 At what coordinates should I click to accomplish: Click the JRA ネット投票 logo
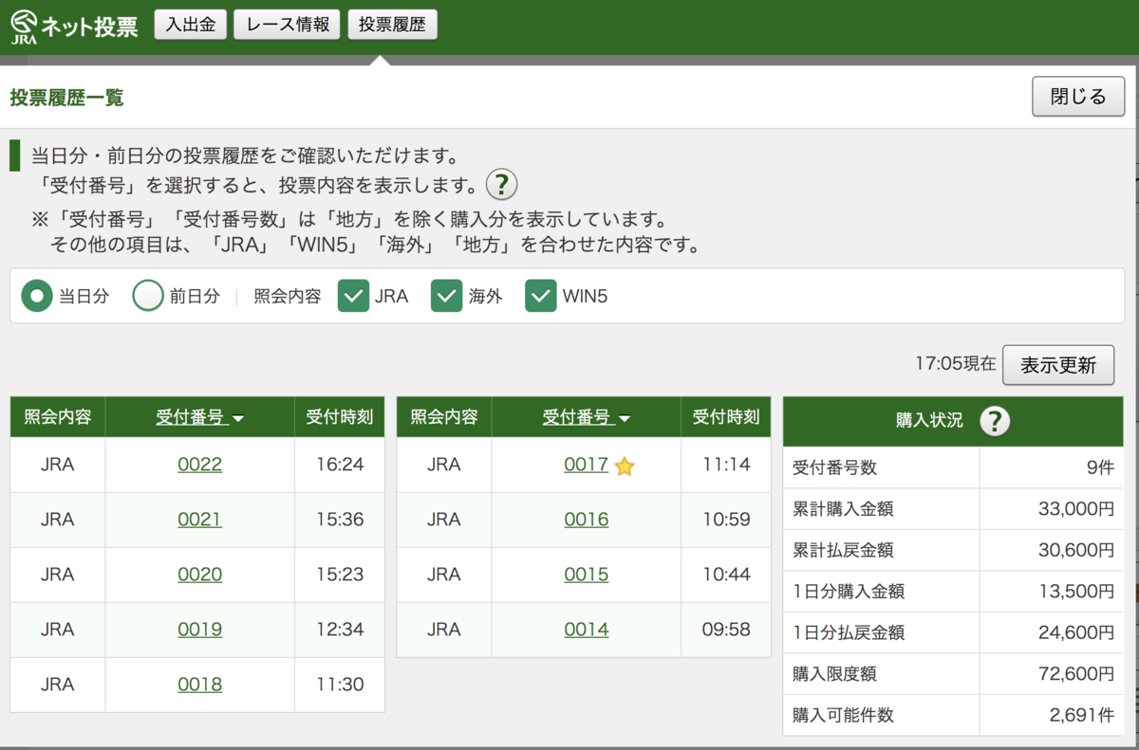pos(75,27)
